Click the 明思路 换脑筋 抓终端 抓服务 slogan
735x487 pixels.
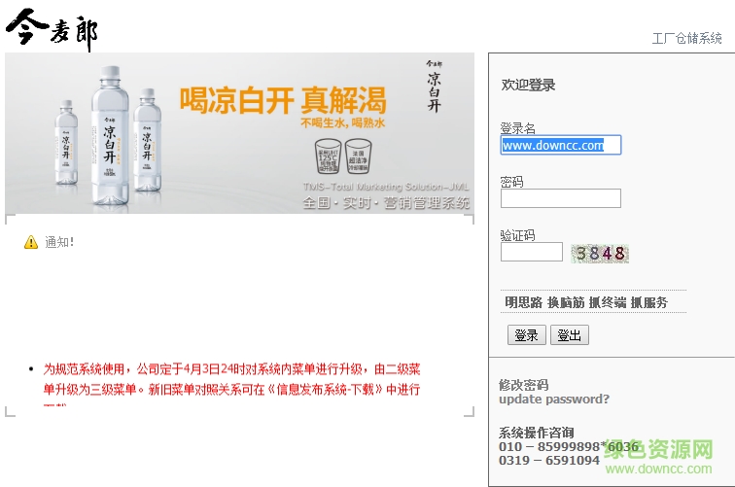pos(586,302)
